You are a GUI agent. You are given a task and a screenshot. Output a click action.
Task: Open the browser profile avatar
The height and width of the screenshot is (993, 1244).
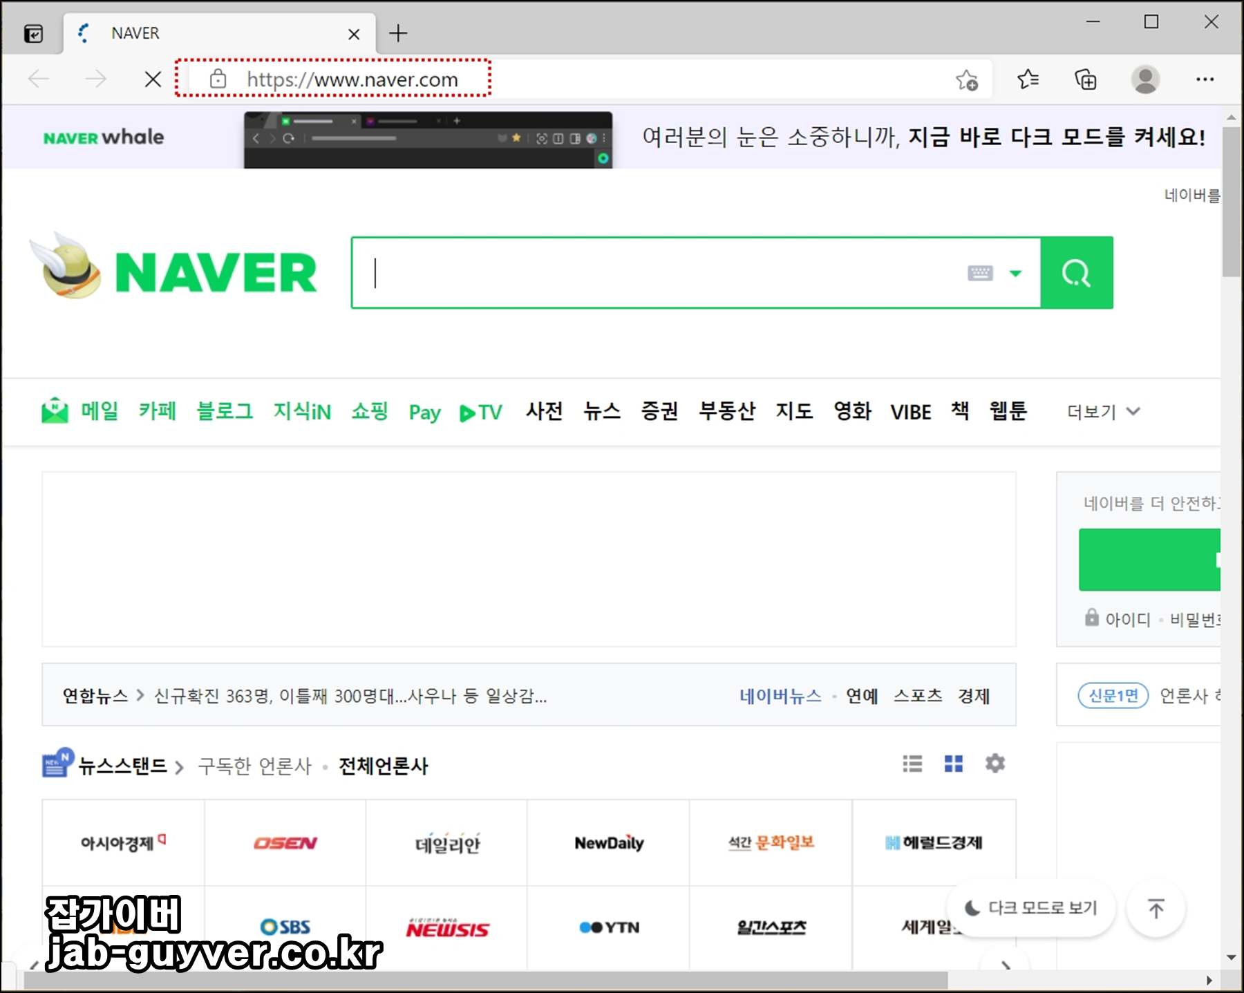(1145, 79)
